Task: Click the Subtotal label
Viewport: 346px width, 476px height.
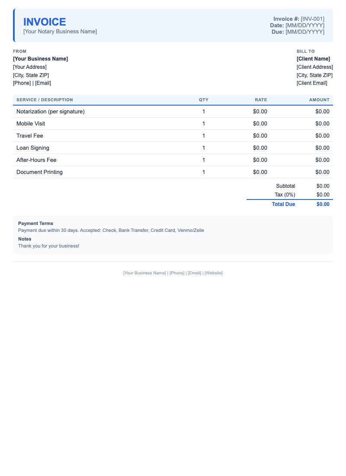Action: (285, 186)
